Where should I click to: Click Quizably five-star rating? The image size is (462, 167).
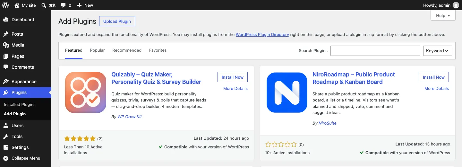80,139
